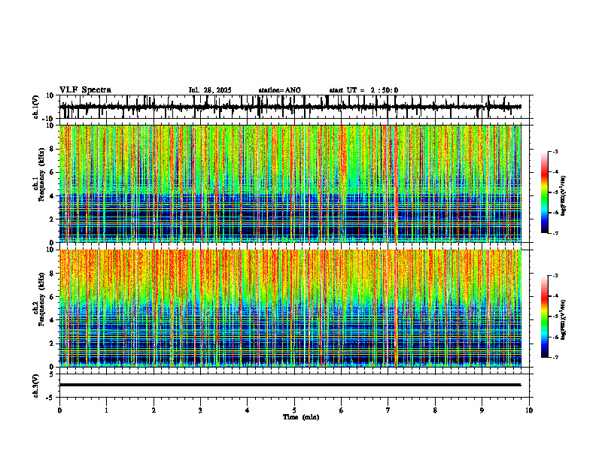Screen dimensions: 596x460
Task: Click the Time (min) axis title
Action: [x=301, y=417]
